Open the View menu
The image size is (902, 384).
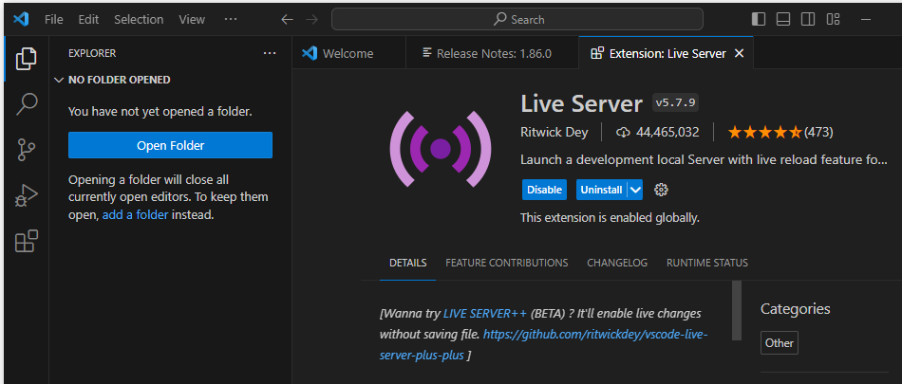pyautogui.click(x=192, y=20)
